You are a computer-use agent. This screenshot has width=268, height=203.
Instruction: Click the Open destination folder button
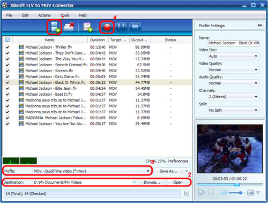[x=178, y=182]
